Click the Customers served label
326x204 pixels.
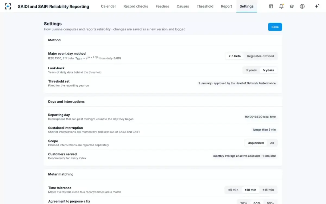click(x=62, y=154)
